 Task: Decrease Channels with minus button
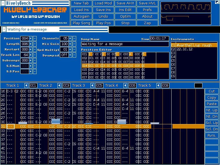75,38
